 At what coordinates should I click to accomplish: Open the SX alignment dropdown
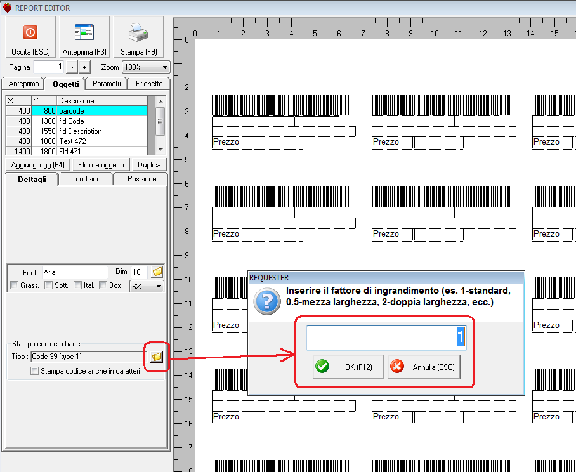147,286
